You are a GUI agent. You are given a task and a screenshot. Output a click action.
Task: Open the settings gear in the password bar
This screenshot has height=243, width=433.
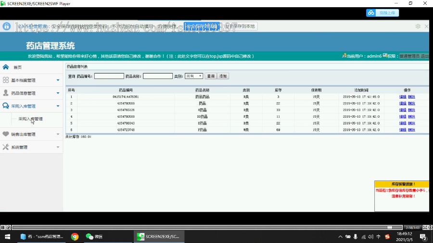[418, 26]
